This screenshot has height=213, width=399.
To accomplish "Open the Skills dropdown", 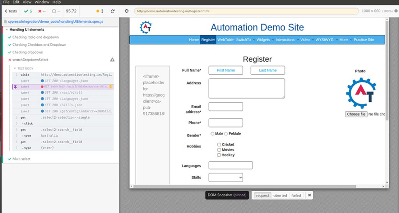I will click(x=226, y=177).
